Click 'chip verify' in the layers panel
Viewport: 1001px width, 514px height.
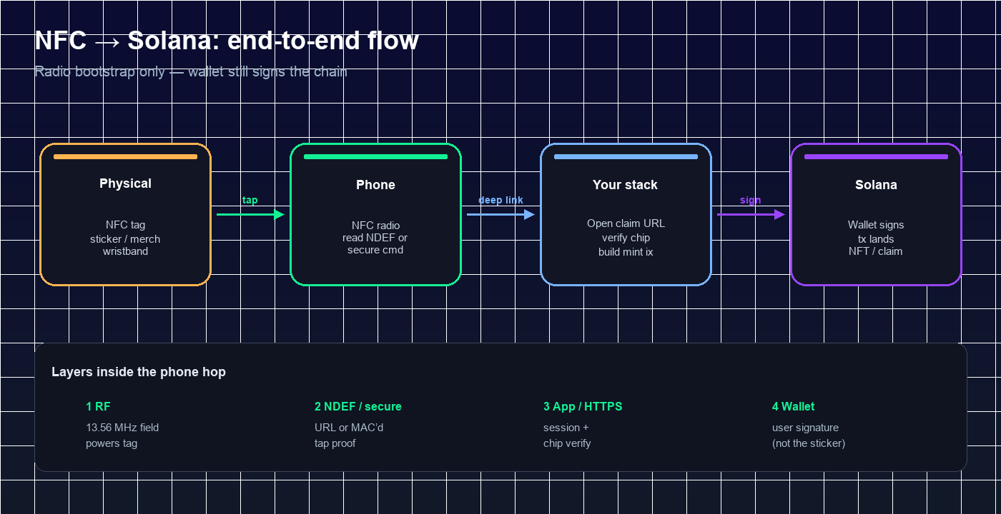567,443
